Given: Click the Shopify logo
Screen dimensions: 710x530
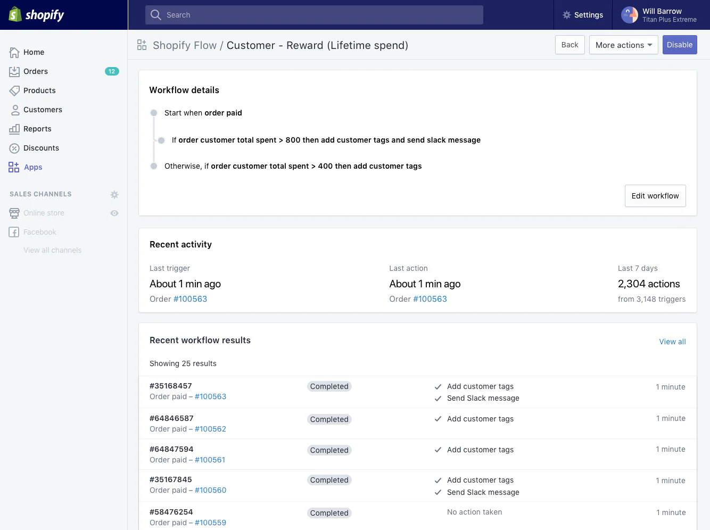Looking at the screenshot, I should 36,14.
